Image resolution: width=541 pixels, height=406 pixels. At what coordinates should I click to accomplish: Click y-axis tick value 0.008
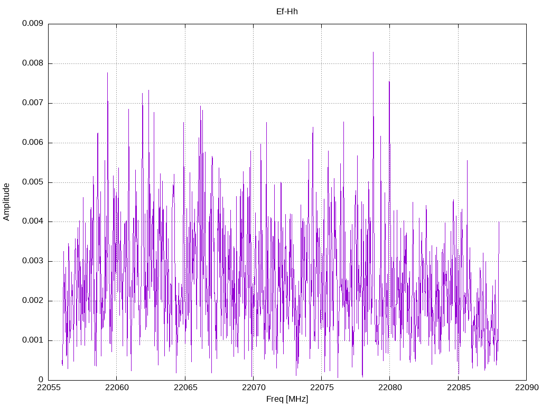[32, 63]
